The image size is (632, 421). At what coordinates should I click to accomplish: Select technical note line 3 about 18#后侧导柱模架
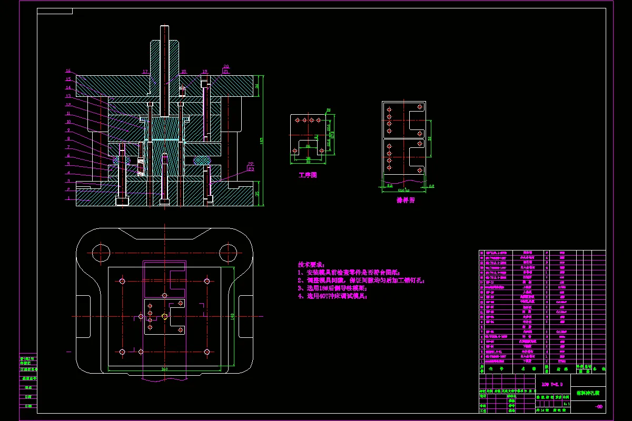tap(332, 288)
